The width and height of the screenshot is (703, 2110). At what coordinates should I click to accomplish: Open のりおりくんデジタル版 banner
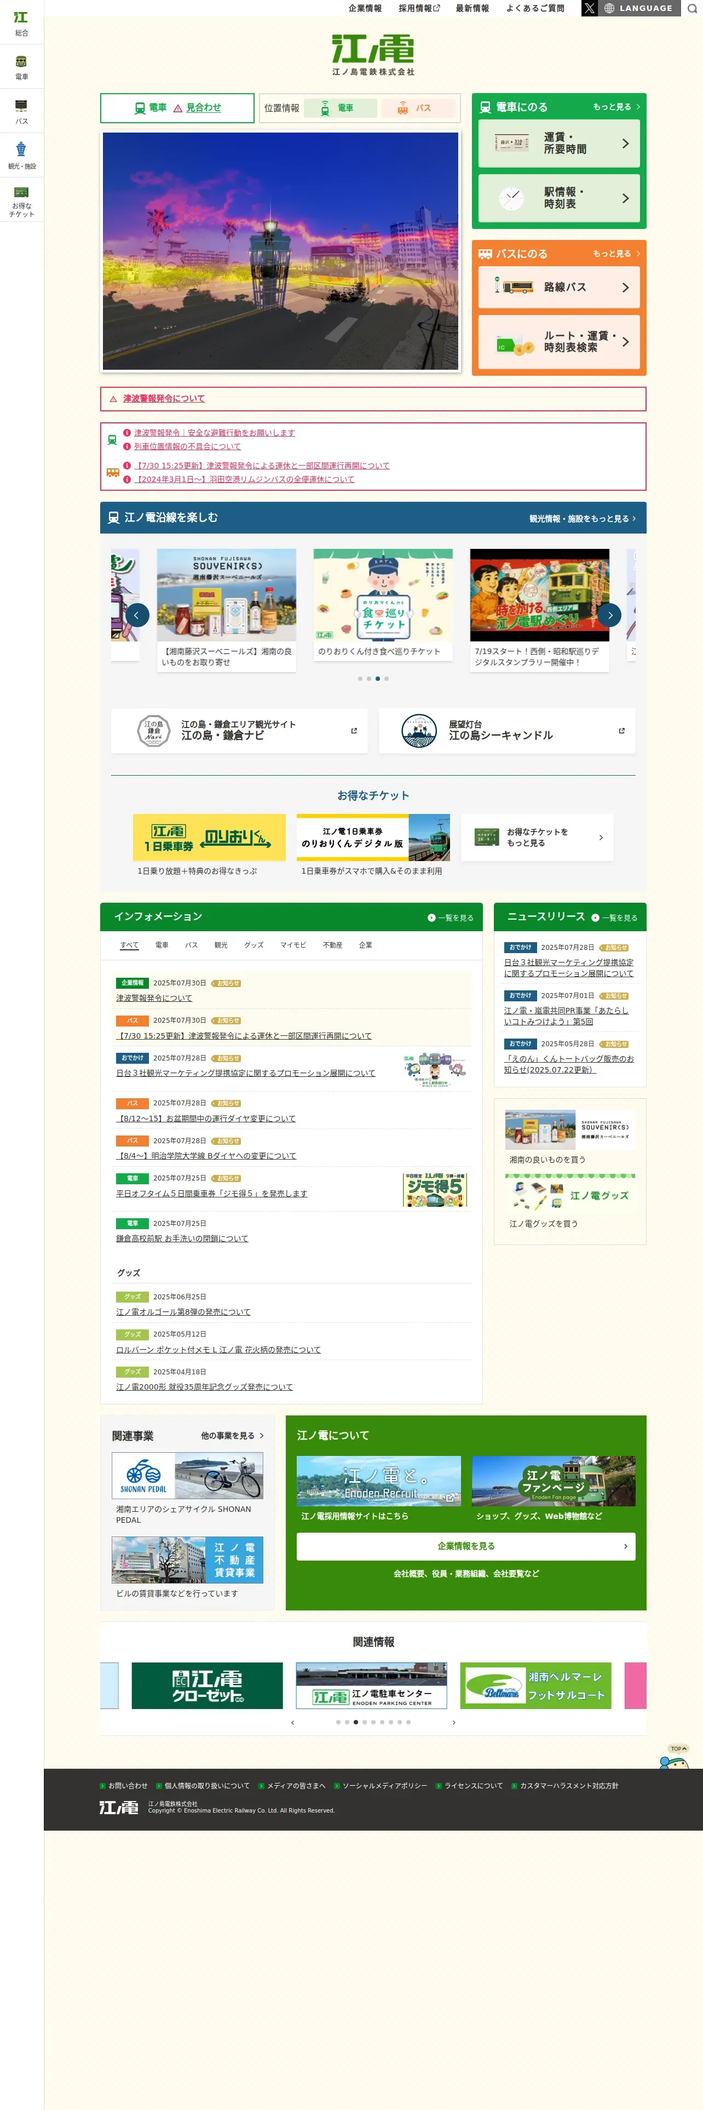pos(373,837)
